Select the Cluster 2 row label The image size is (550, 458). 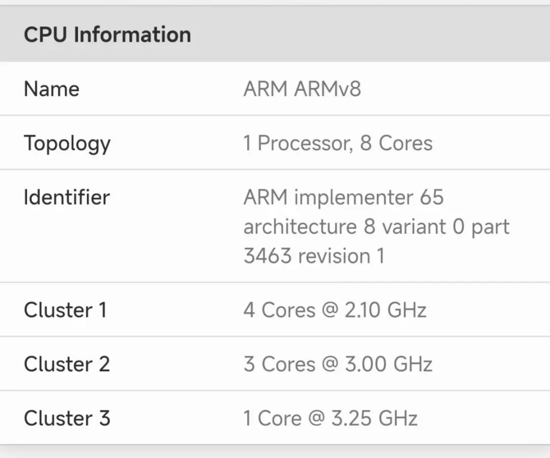[66, 364]
